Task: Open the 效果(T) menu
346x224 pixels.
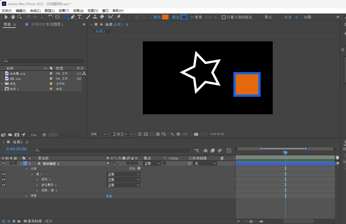Action: pos(64,11)
